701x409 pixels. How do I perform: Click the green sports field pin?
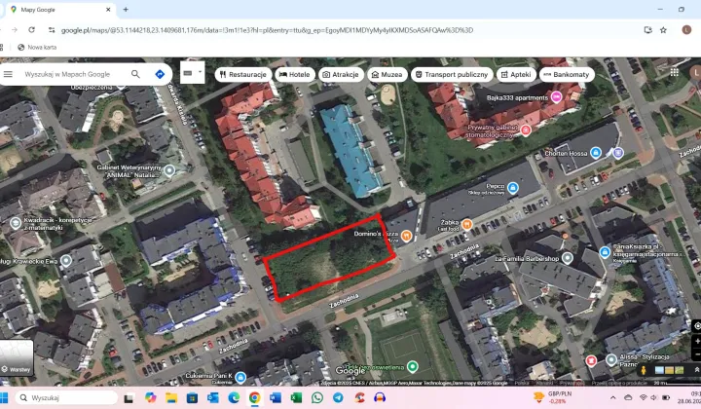tap(413, 367)
